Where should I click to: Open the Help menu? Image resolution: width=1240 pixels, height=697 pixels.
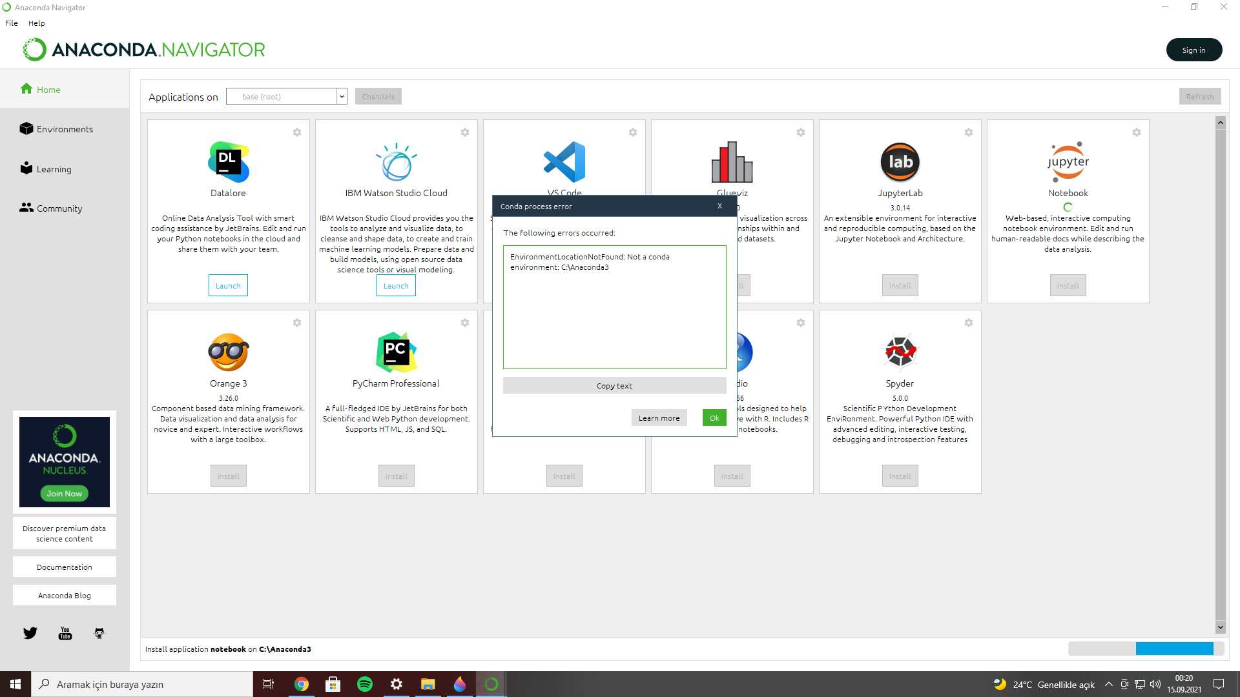[x=37, y=23]
